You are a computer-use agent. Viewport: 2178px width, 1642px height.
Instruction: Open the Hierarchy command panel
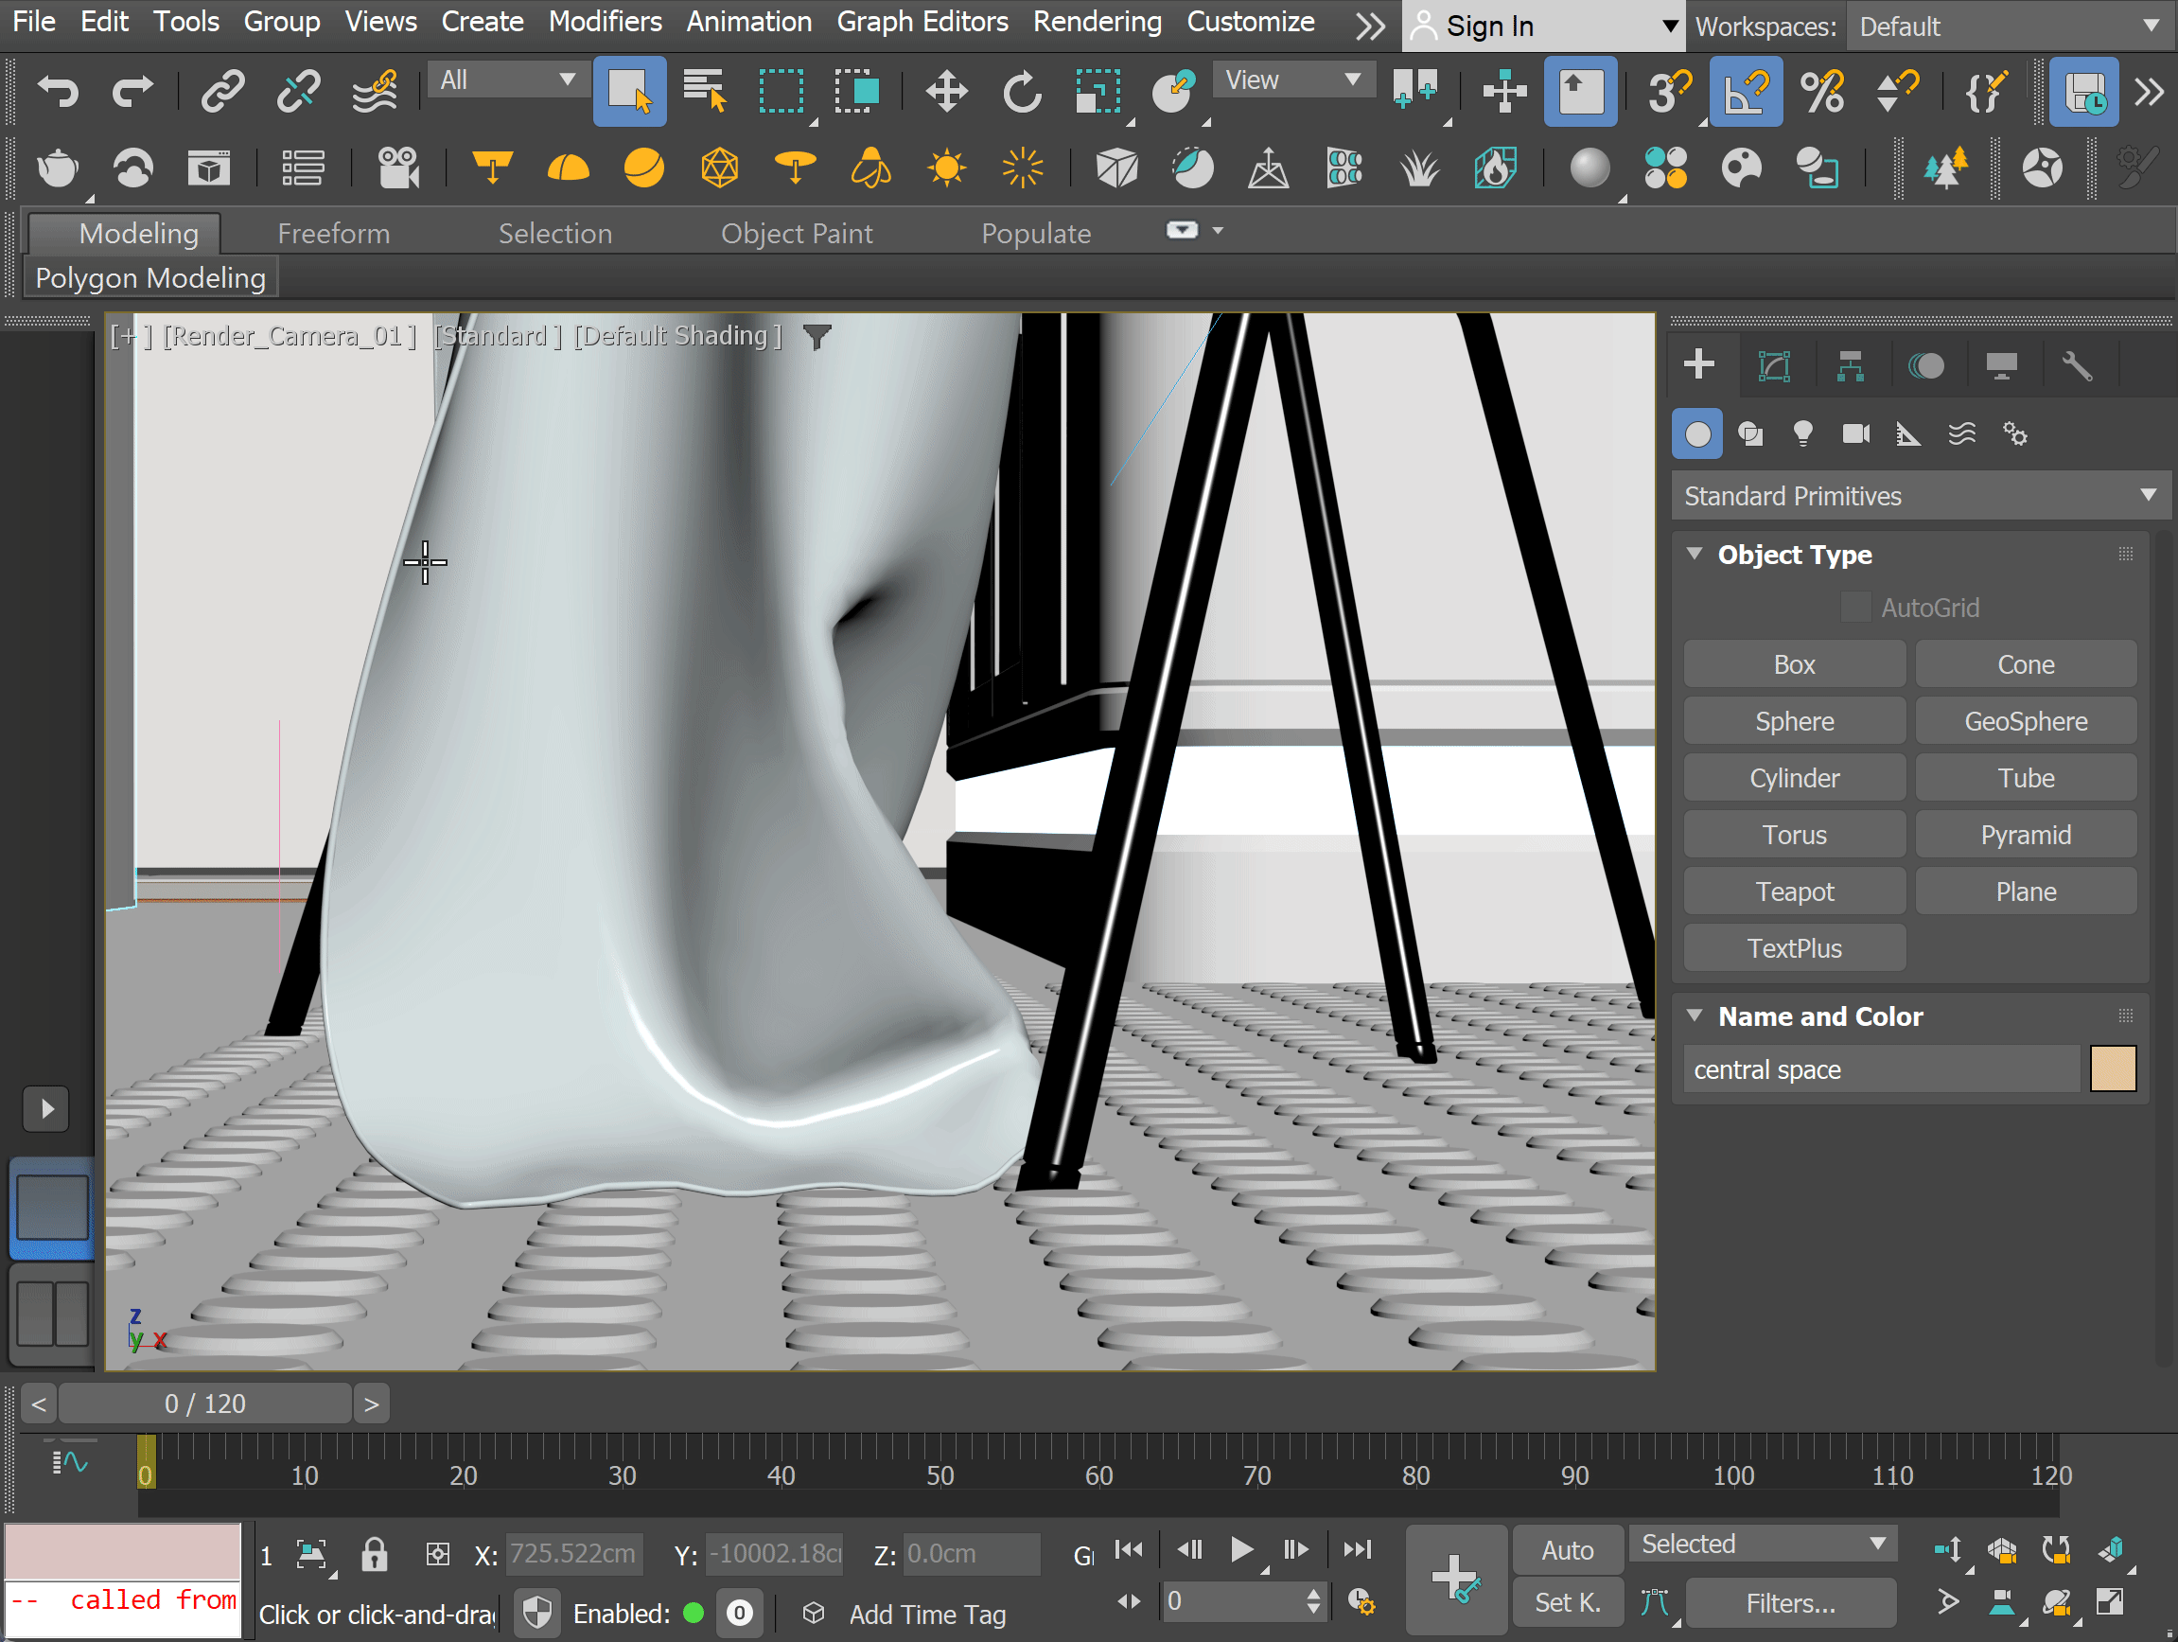click(1849, 365)
